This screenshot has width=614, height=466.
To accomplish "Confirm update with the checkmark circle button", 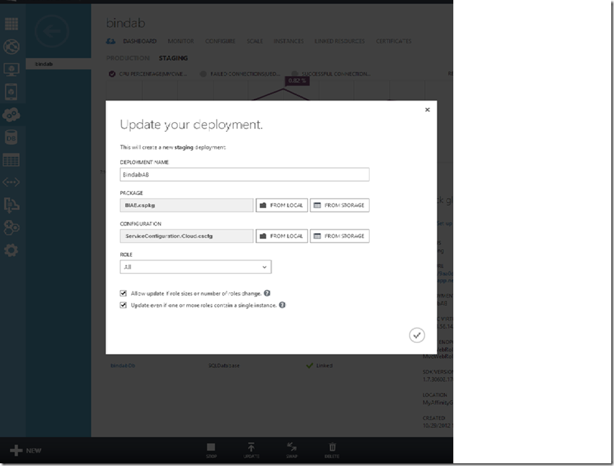I will [416, 335].
